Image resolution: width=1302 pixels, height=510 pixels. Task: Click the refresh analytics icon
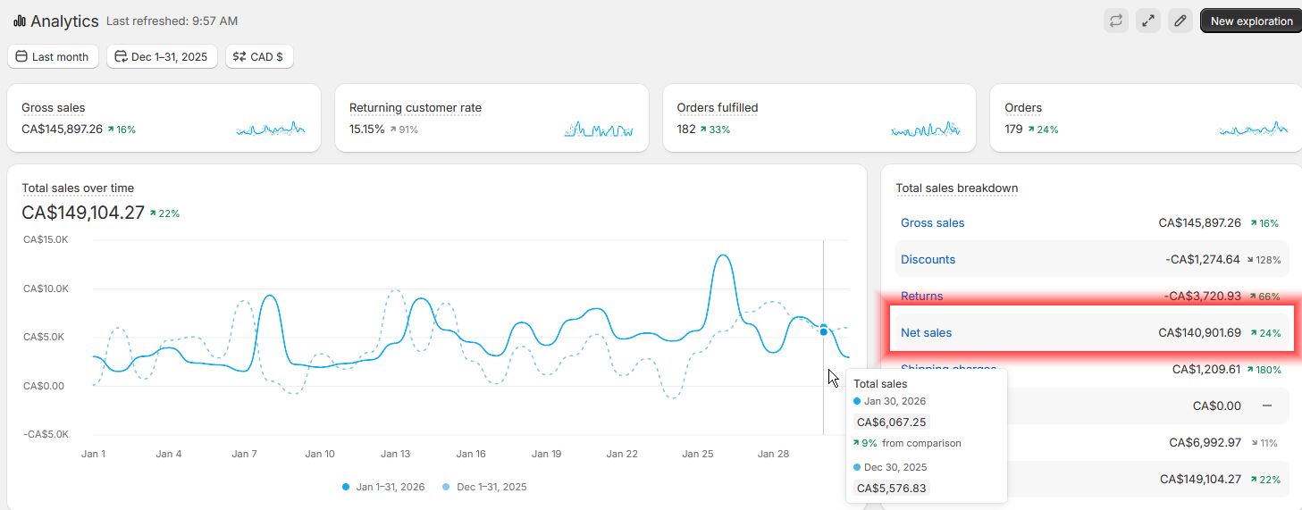pos(1115,21)
